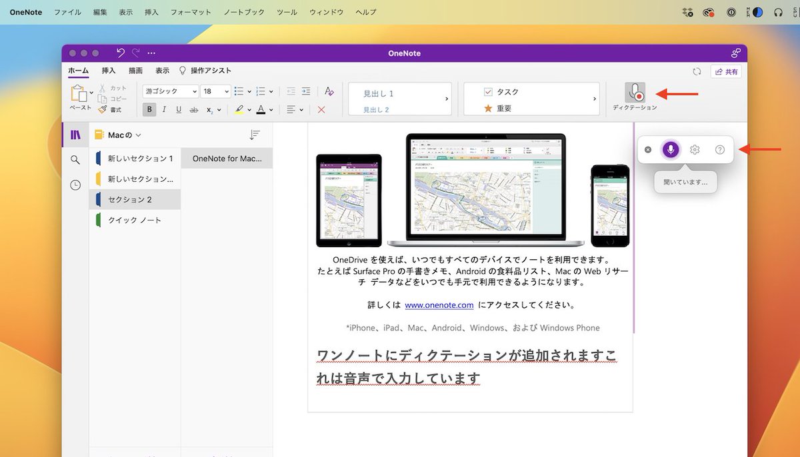This screenshot has height=457, width=800.
Task: Click the カット scissors command
Action: click(x=113, y=88)
